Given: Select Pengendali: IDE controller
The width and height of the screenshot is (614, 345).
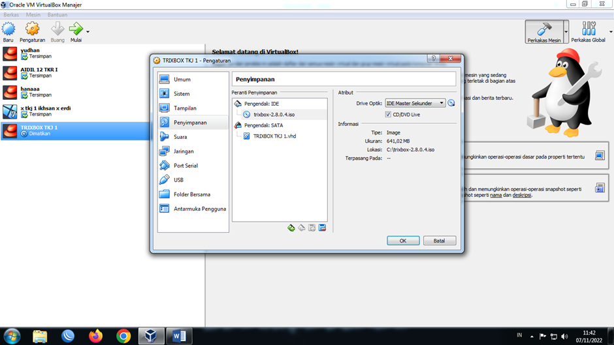Looking at the screenshot, I should click(x=280, y=104).
